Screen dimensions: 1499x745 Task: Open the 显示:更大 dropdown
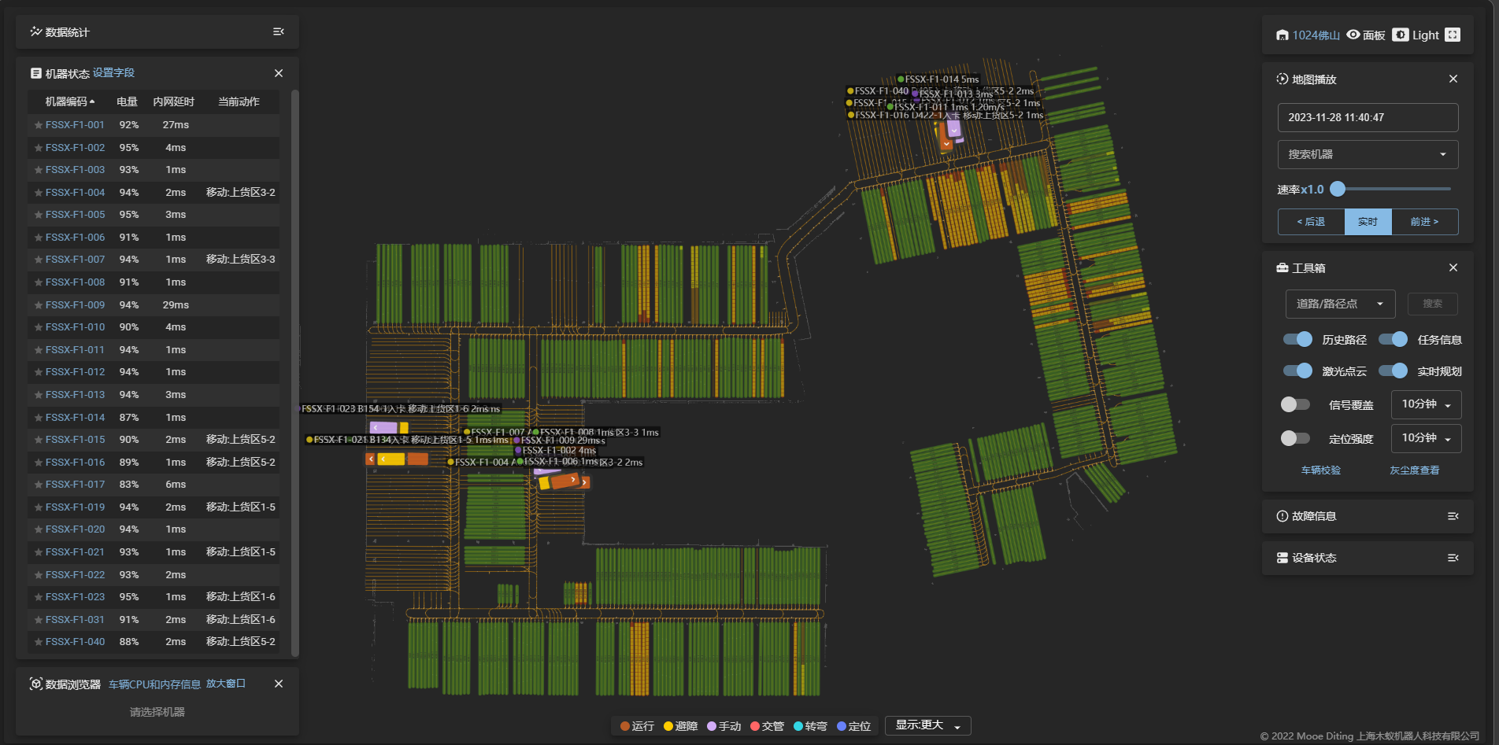(927, 725)
